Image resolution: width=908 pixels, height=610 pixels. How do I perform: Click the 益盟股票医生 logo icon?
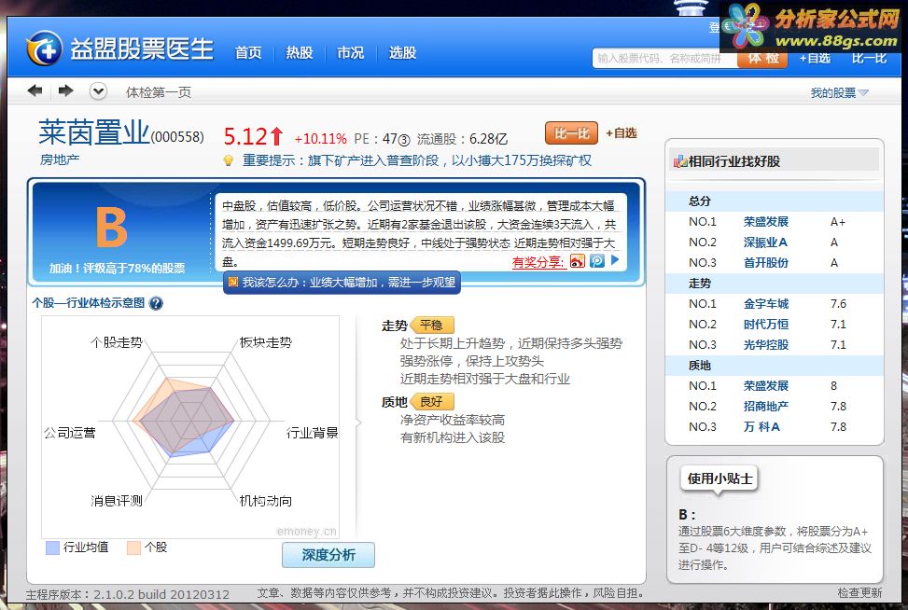coord(44,49)
